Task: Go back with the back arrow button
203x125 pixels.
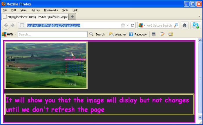Action: (6, 25)
